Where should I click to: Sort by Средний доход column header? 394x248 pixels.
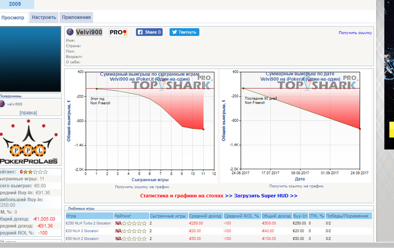point(205,216)
